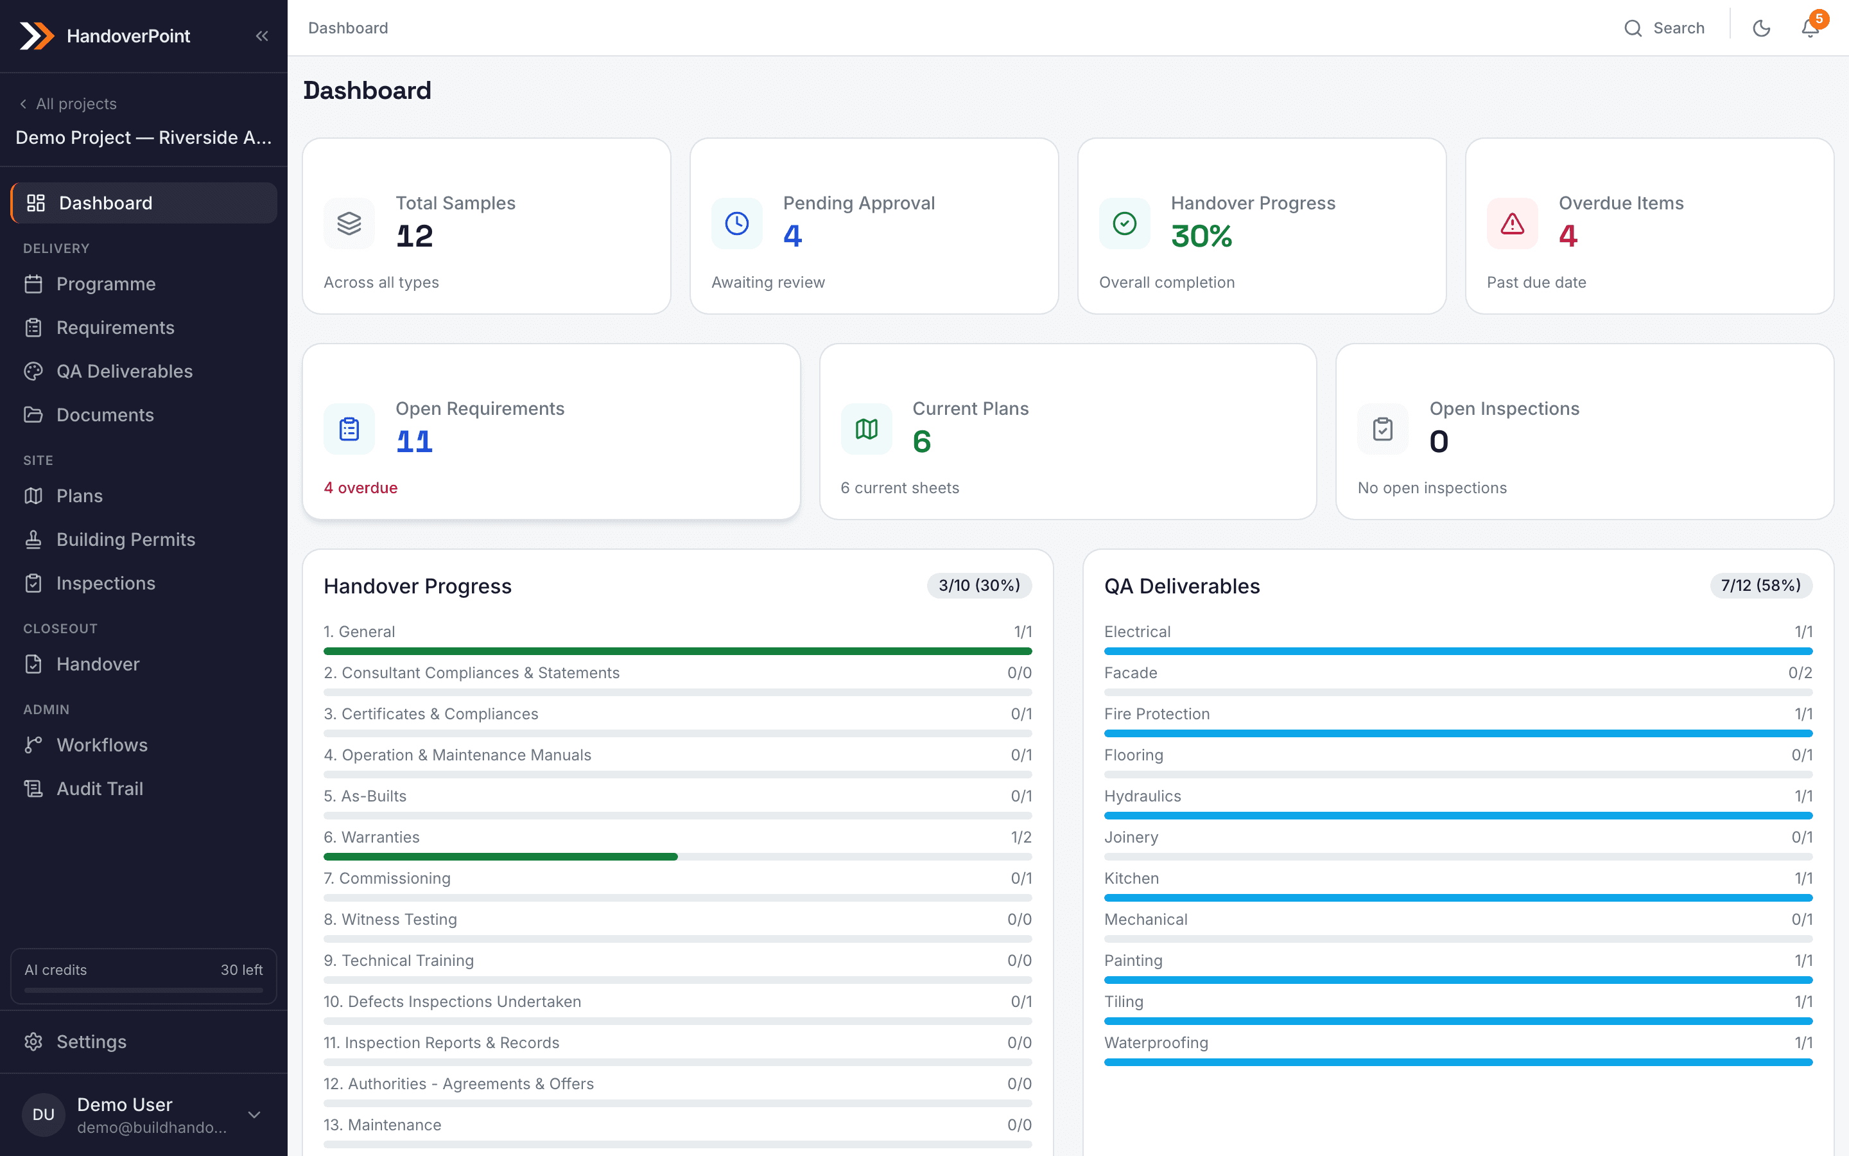Click the Audit Trail scroll icon
Image resolution: width=1849 pixels, height=1156 pixels.
point(33,788)
